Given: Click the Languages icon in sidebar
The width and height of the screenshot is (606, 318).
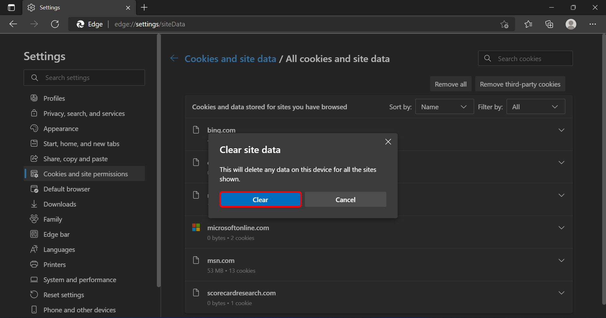Looking at the screenshot, I should click(34, 249).
